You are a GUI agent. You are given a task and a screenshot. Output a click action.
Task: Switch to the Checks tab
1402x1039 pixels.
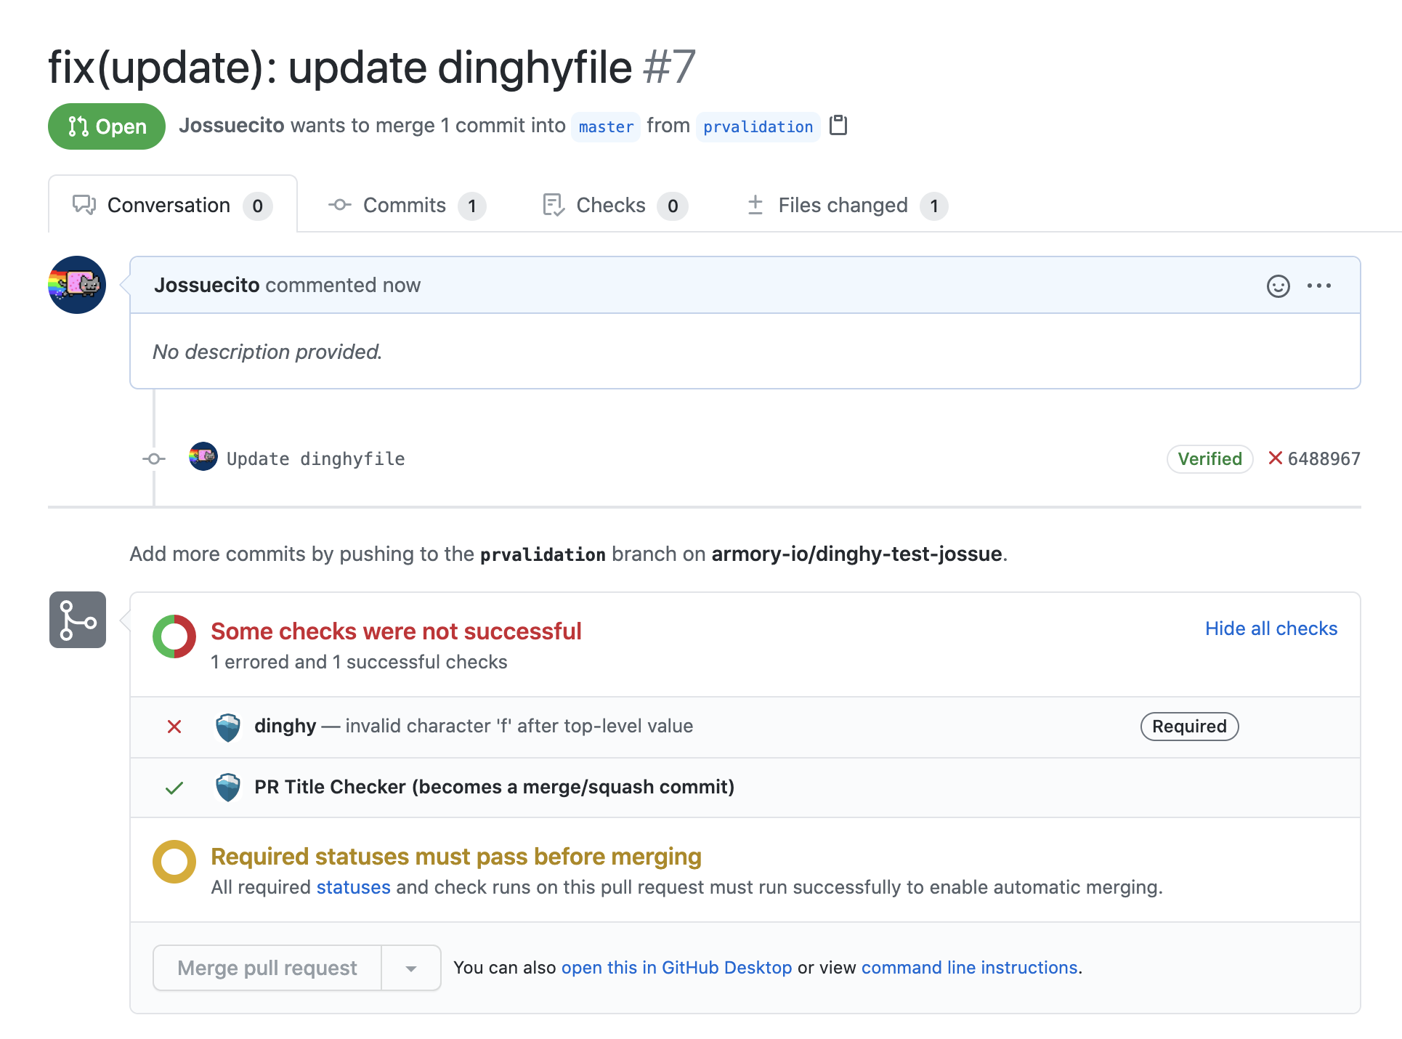coord(610,206)
